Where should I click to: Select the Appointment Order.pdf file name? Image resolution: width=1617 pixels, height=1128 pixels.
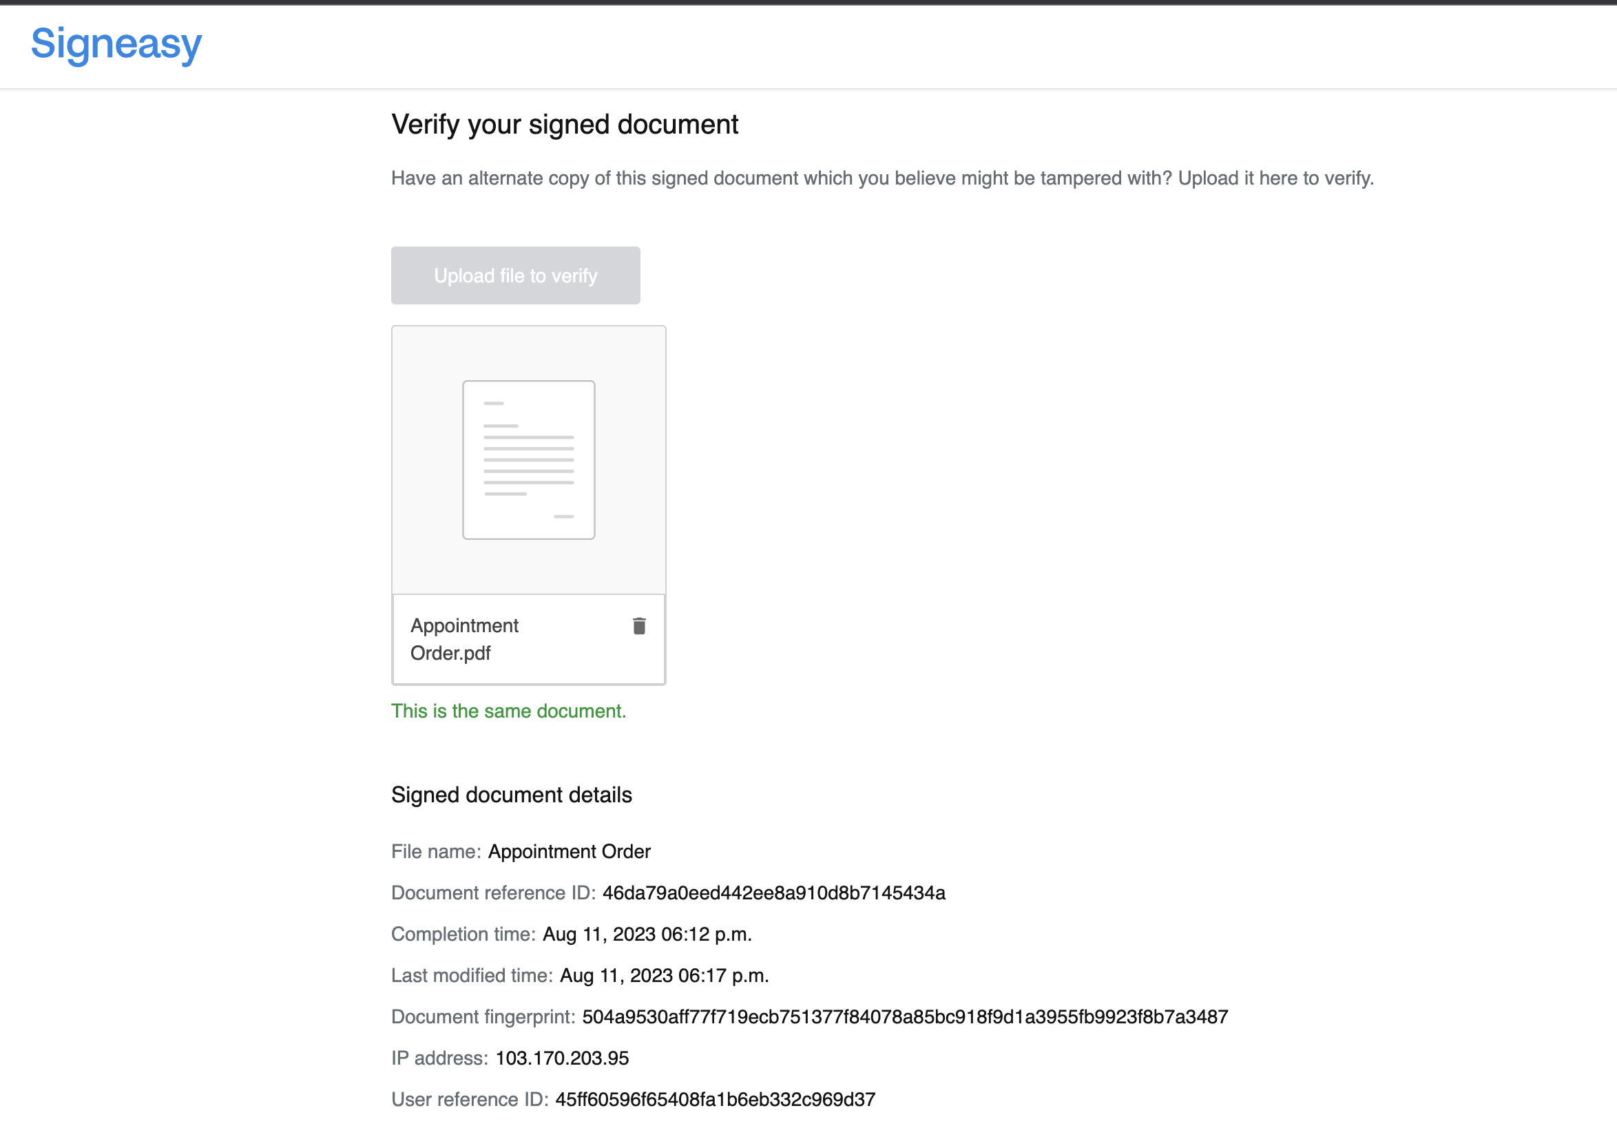click(464, 639)
